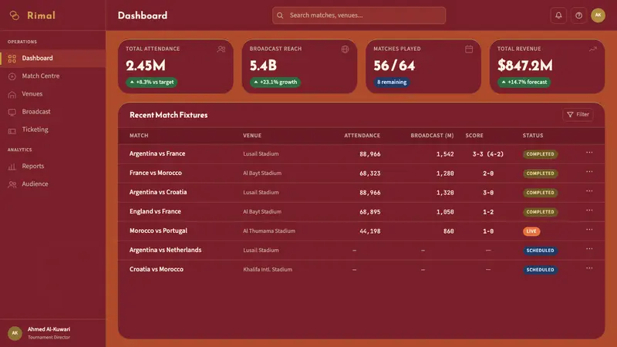Sort by Broadcast (M) column header
617x347 pixels.
point(432,136)
